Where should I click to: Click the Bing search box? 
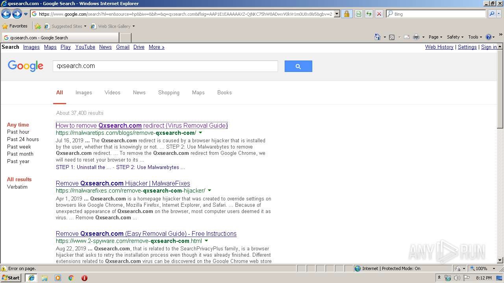[x=436, y=14]
